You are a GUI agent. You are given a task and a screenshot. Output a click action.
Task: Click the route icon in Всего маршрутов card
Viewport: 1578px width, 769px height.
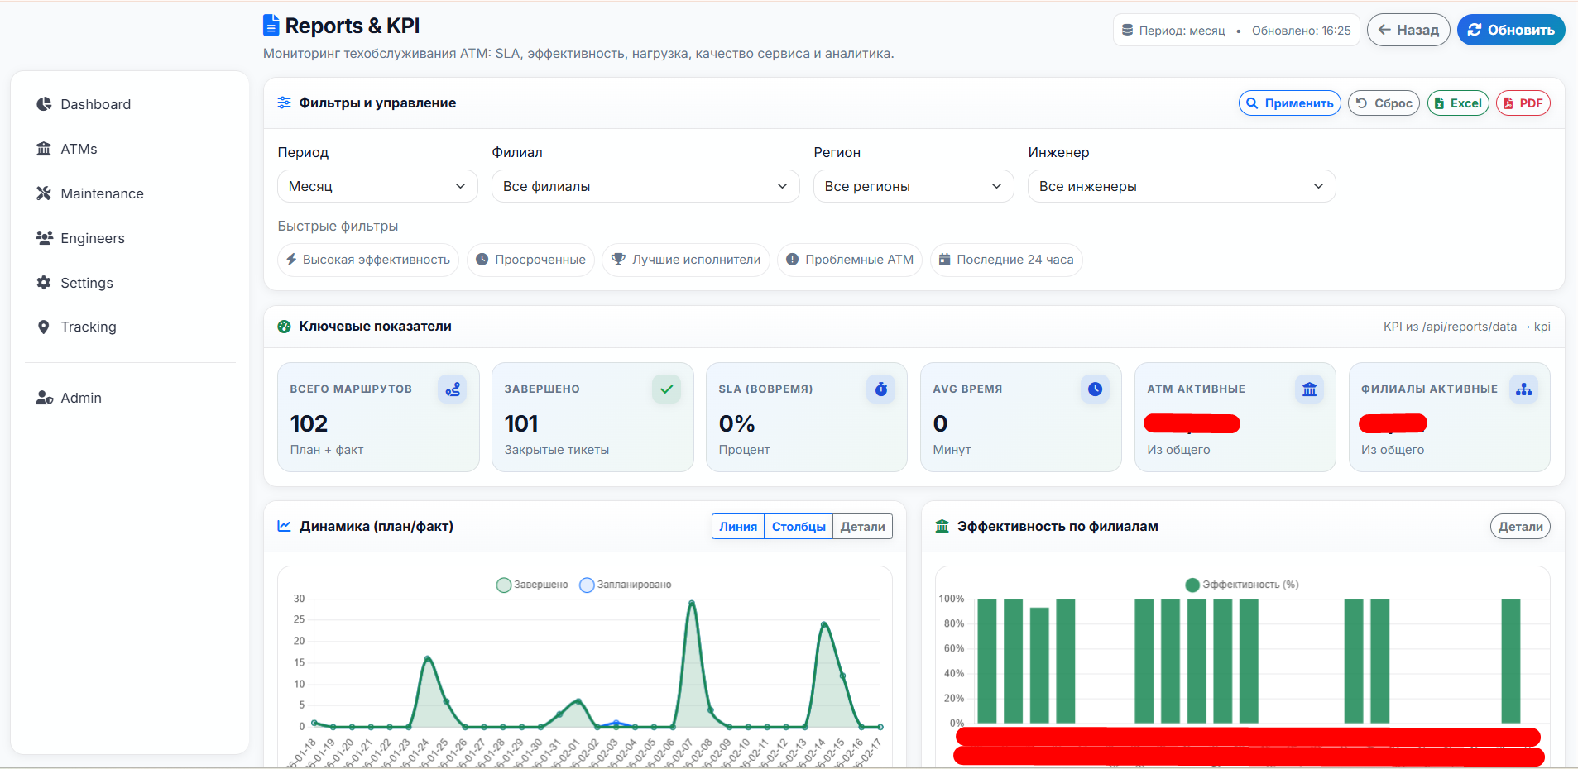coord(452,389)
